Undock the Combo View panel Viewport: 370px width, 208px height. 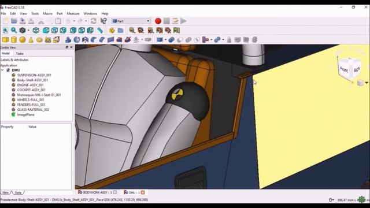[x=67, y=47]
